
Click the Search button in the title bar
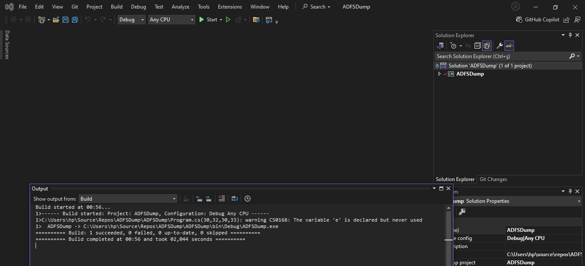[x=317, y=7]
